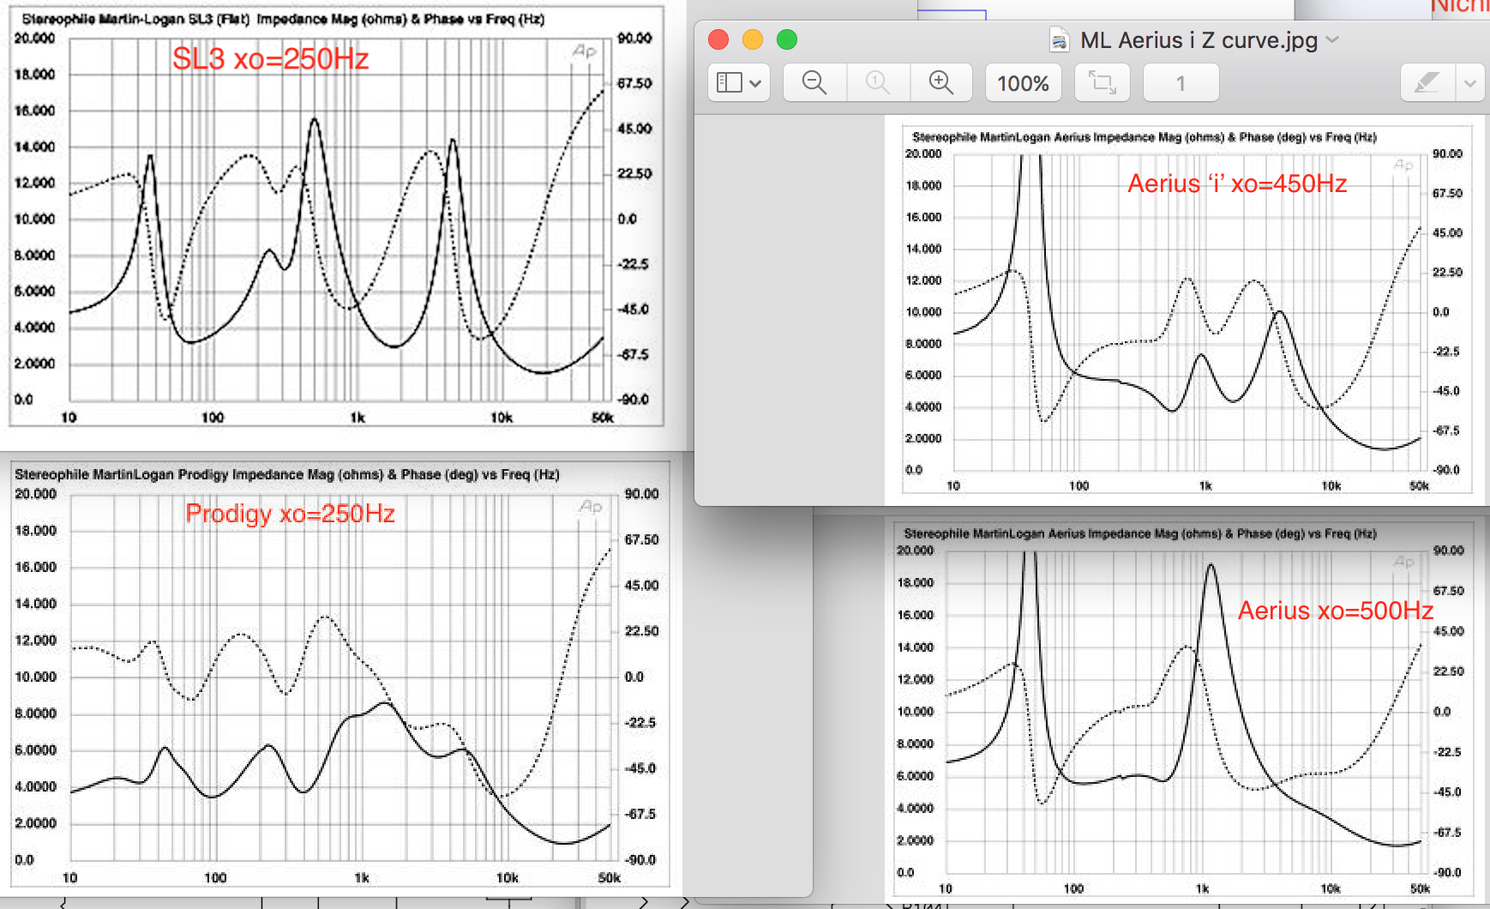1490x909 pixels.
Task: Open the markup dropdown arrow
Action: pyautogui.click(x=1470, y=84)
